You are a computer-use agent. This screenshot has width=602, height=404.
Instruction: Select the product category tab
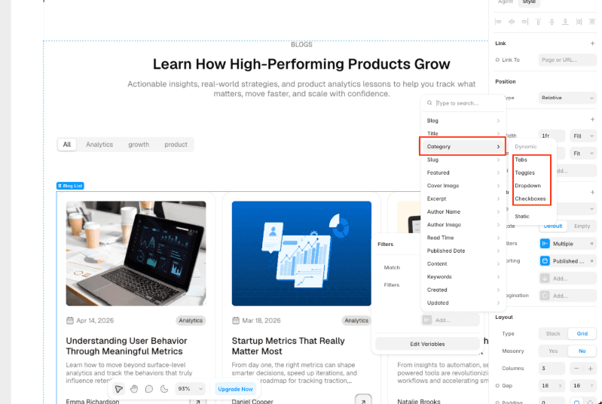(x=176, y=144)
